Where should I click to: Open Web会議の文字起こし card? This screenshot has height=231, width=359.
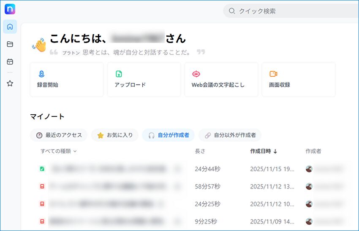(x=221, y=80)
